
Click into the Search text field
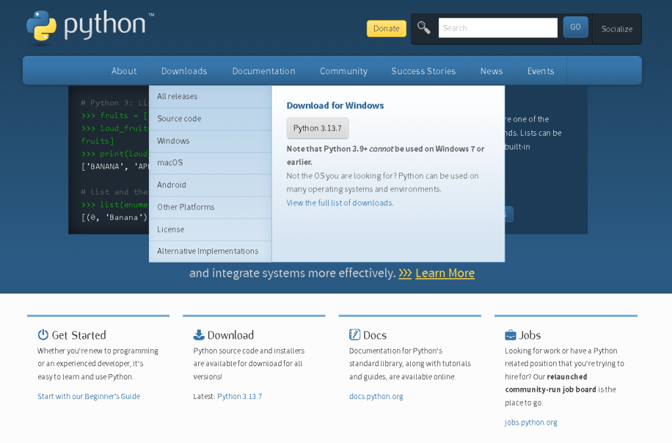497,28
